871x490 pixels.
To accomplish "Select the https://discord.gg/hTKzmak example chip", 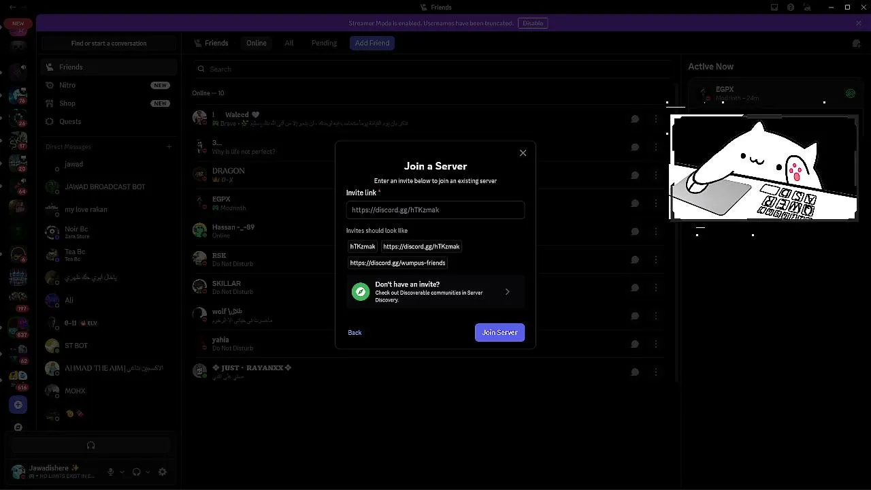I will (421, 246).
